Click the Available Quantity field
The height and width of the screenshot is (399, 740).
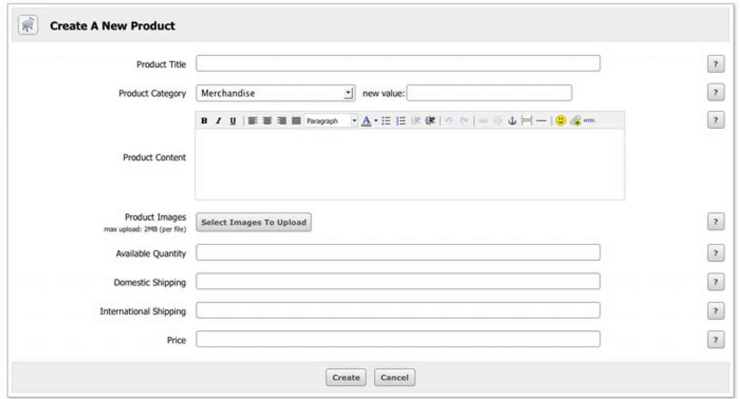(x=398, y=252)
